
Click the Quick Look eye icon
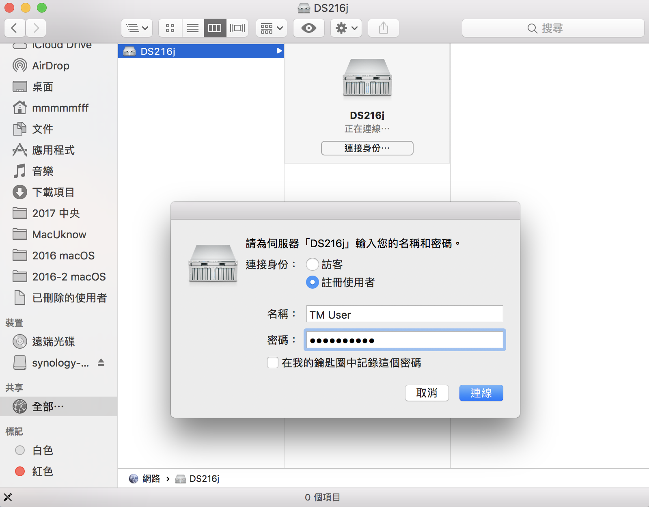308,28
